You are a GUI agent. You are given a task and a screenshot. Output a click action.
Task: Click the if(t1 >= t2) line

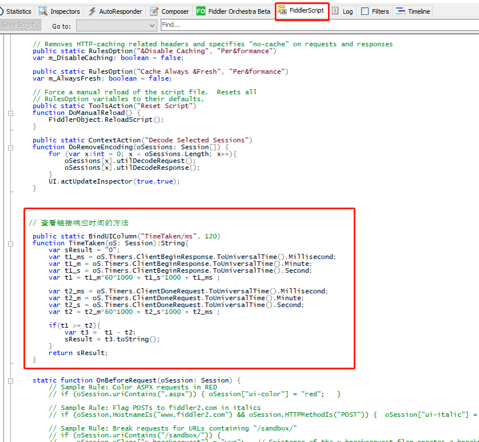point(74,325)
